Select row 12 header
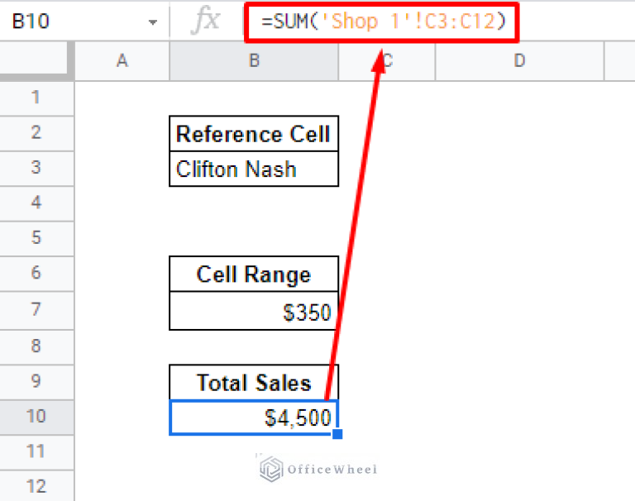 point(36,486)
